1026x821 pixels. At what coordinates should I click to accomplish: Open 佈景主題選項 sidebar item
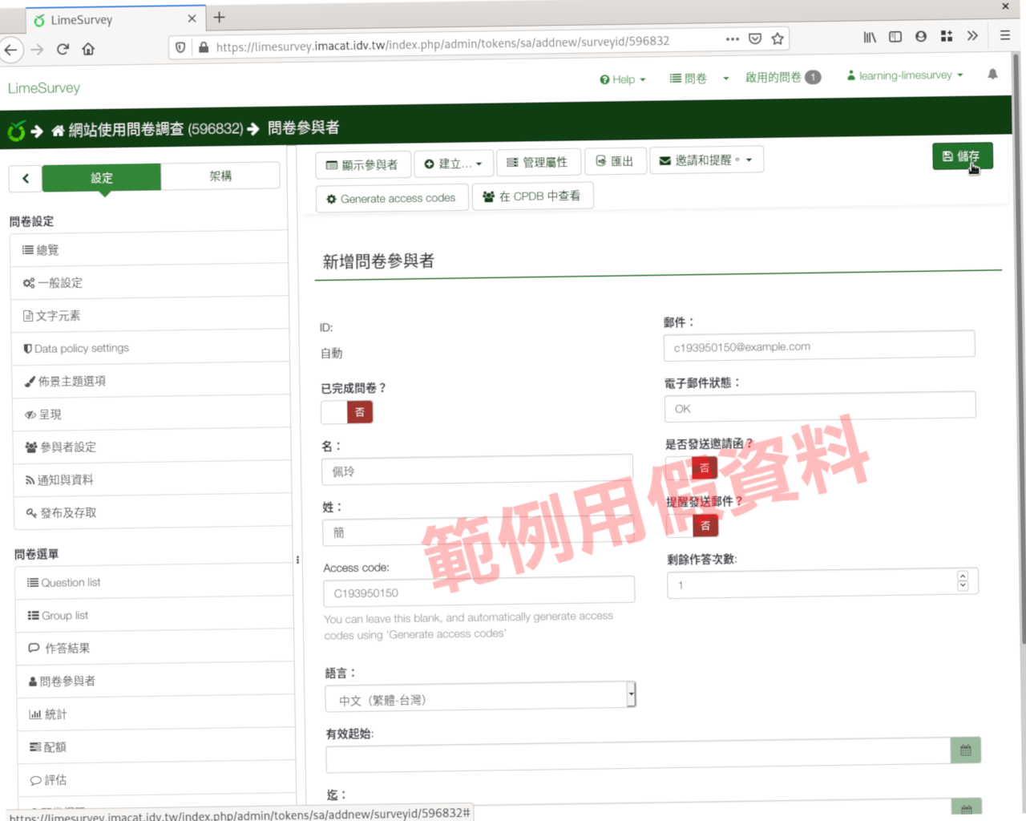point(151,381)
